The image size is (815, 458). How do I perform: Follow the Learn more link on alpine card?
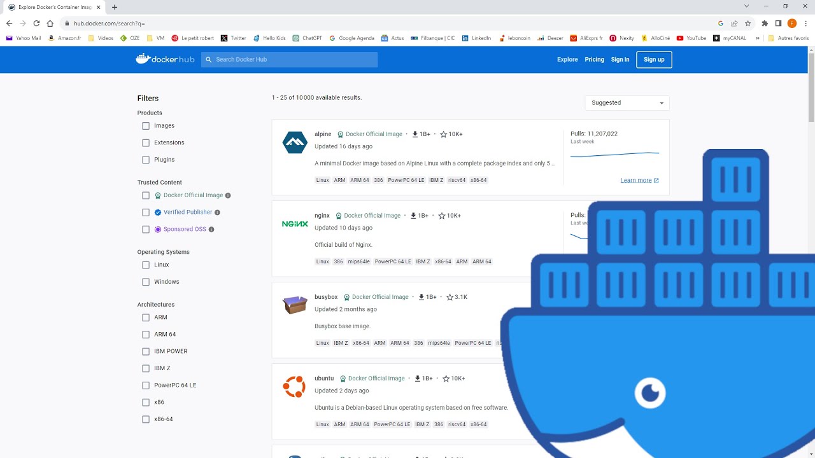tap(639, 181)
